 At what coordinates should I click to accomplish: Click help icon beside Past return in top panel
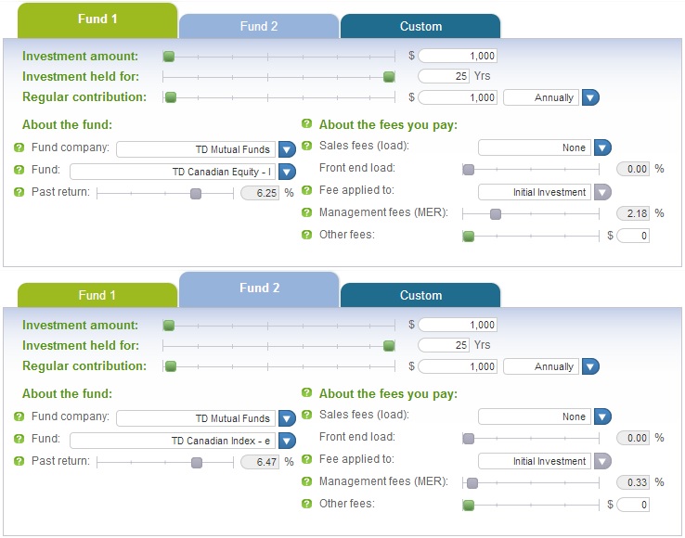pyautogui.click(x=19, y=192)
